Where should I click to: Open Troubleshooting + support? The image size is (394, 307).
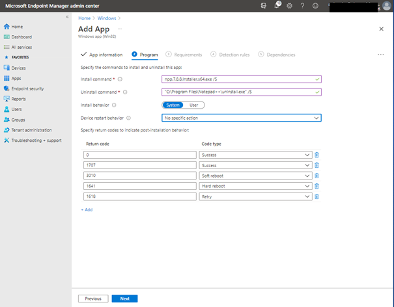pyautogui.click(x=33, y=140)
